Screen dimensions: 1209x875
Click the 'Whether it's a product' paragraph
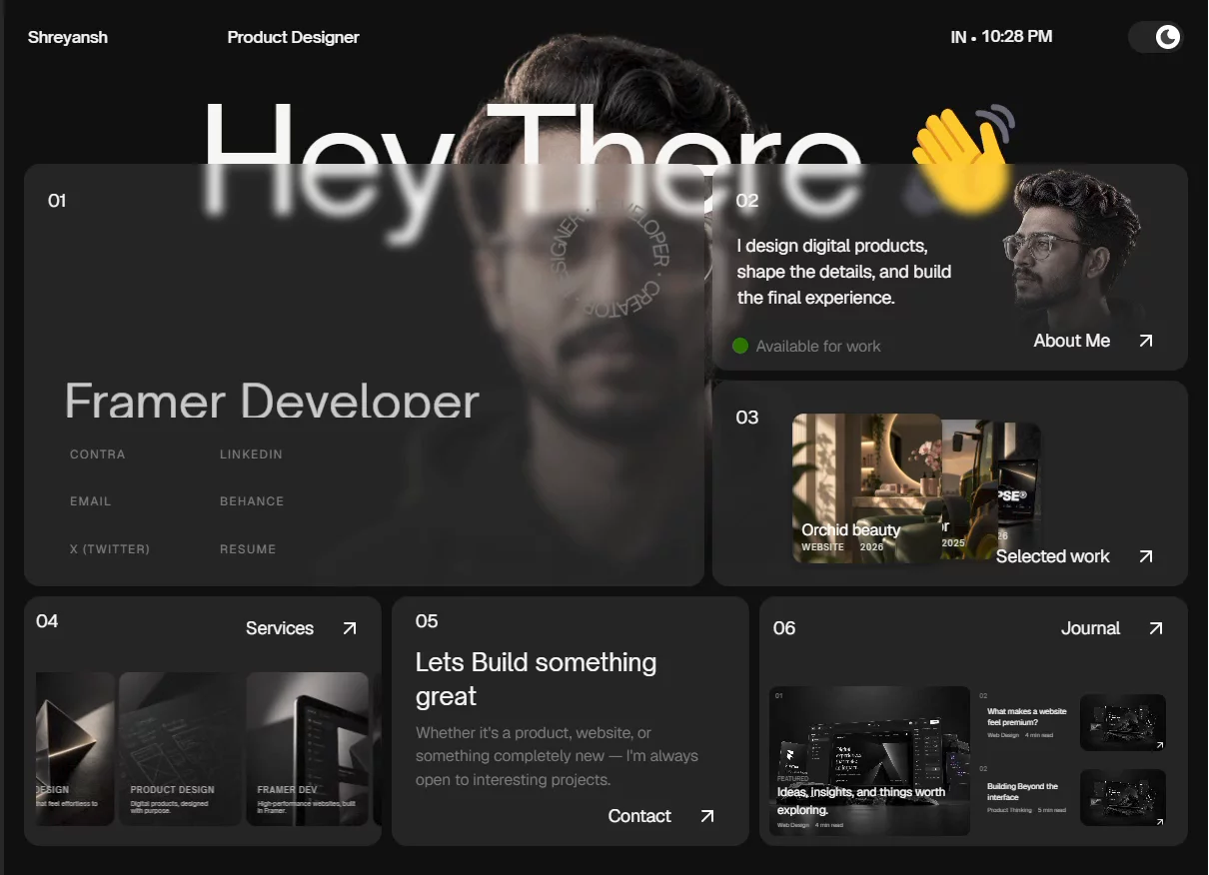557,756
